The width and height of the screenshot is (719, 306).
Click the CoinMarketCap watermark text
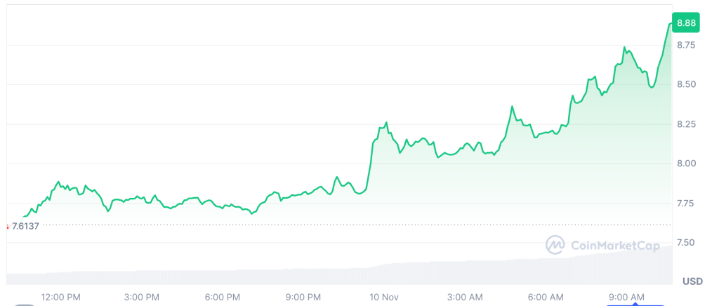tap(614, 245)
